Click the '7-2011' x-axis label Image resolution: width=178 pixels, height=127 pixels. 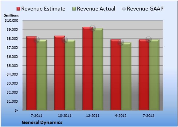point(37,116)
